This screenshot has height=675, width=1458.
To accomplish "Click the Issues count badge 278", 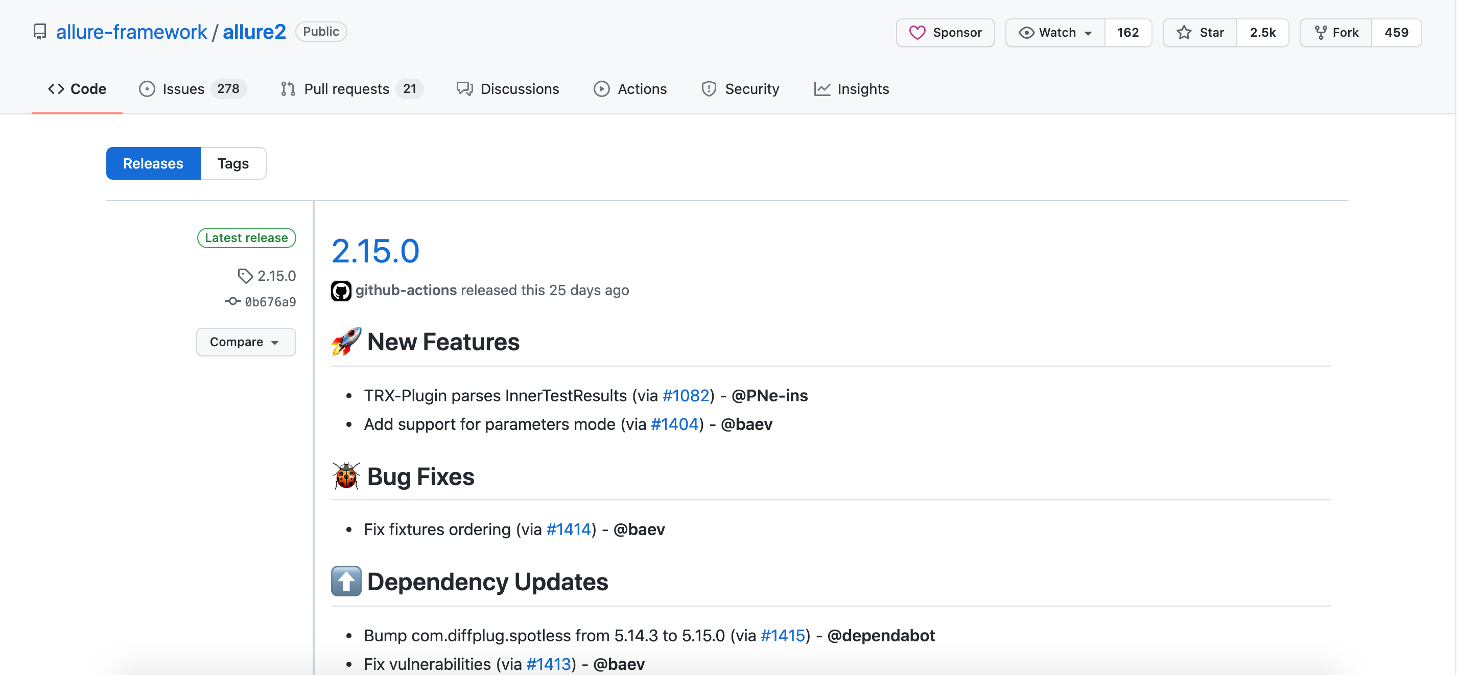I will [x=228, y=89].
